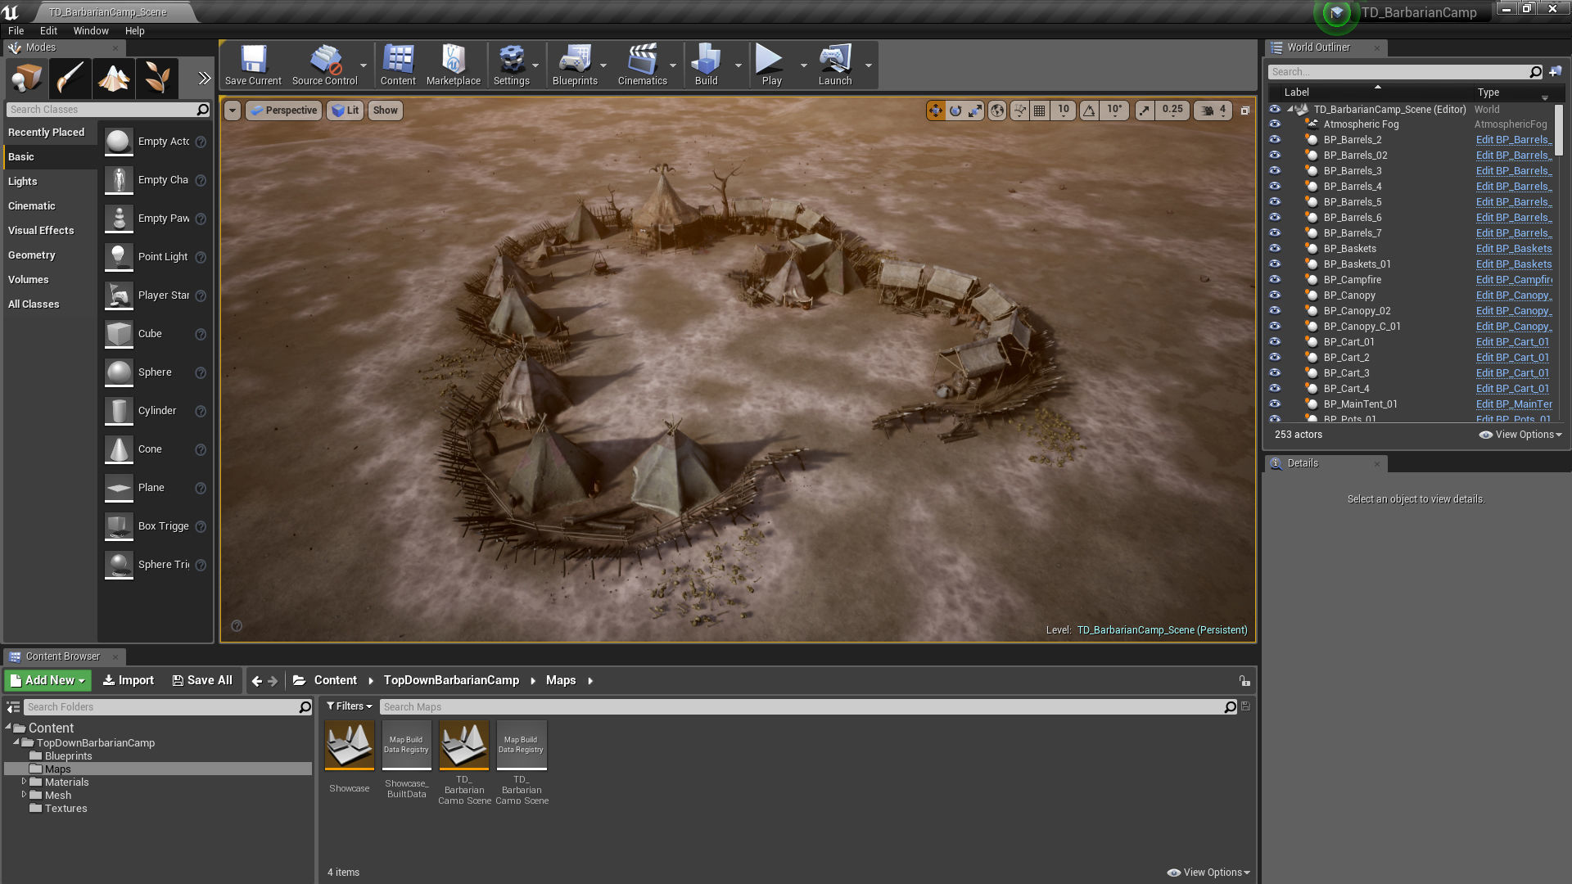Toggle visibility of BP_Baskets
This screenshot has height=884, width=1572.
(x=1275, y=249)
